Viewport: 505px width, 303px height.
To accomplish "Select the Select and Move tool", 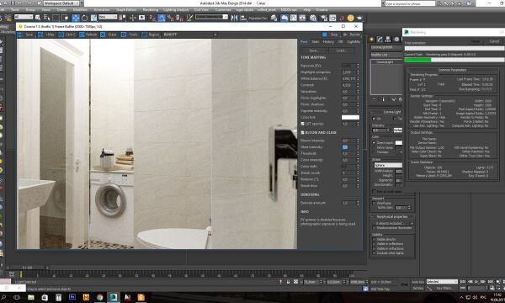I will [x=76, y=18].
